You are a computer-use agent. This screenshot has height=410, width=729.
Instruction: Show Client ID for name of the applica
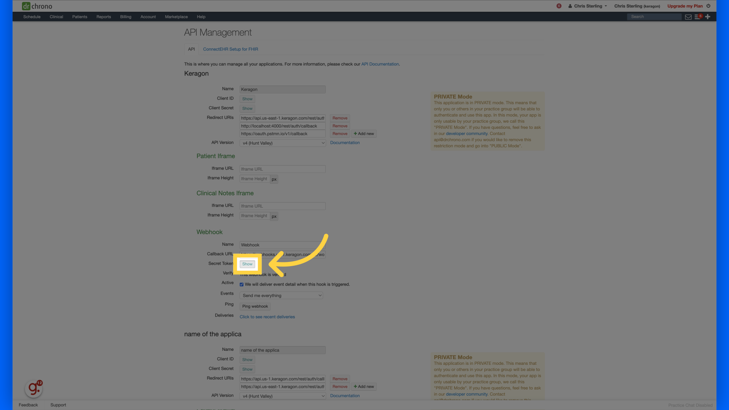[x=247, y=360]
